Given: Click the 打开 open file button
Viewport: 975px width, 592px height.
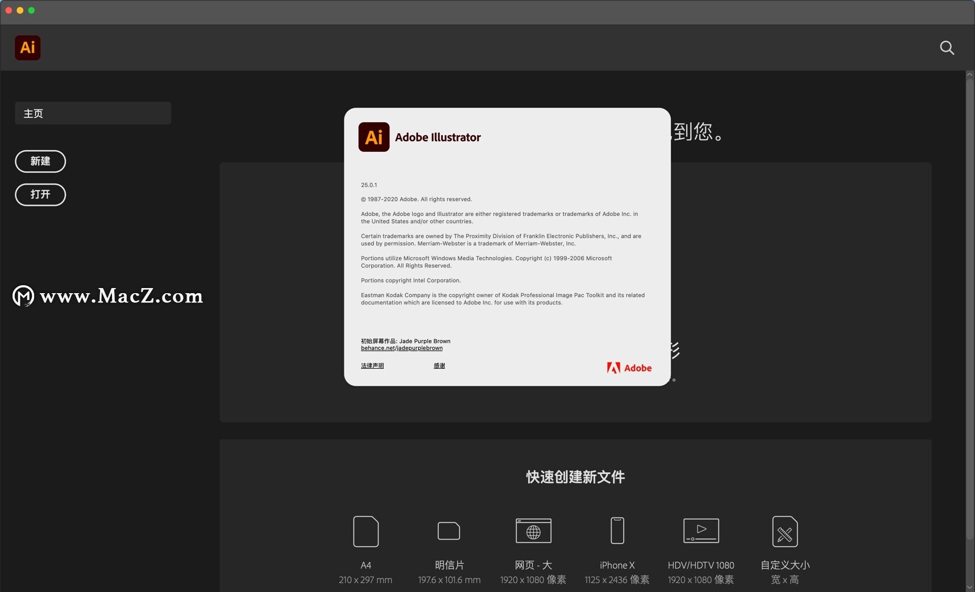Looking at the screenshot, I should [x=40, y=194].
